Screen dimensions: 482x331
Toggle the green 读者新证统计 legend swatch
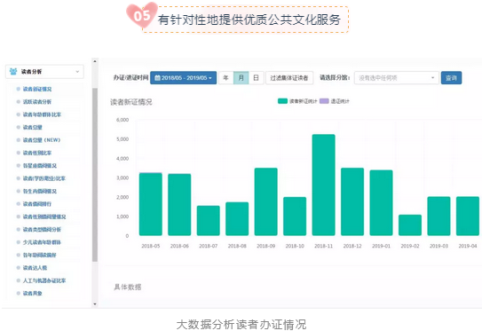click(282, 101)
